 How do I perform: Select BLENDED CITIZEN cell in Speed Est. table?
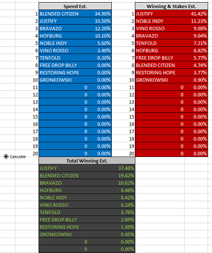tap(63, 14)
